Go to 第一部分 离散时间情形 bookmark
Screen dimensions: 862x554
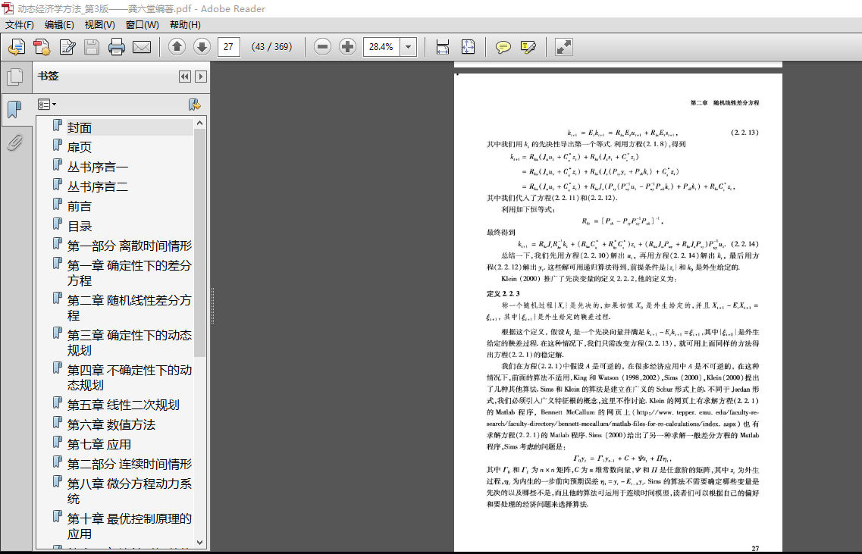(x=129, y=246)
